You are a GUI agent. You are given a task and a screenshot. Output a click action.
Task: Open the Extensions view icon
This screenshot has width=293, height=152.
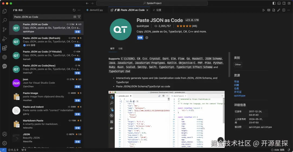(x=5, y=48)
